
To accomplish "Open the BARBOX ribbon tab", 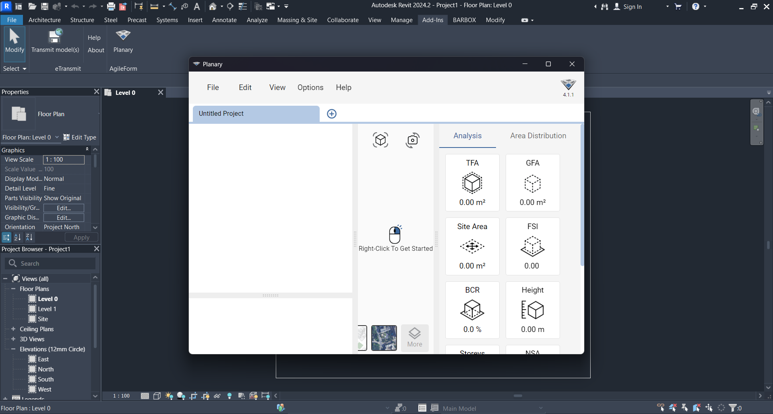I will 464,20.
